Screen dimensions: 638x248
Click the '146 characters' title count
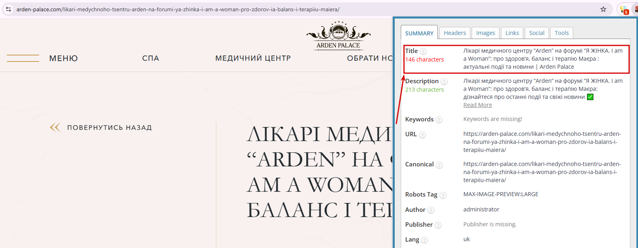[x=425, y=59]
